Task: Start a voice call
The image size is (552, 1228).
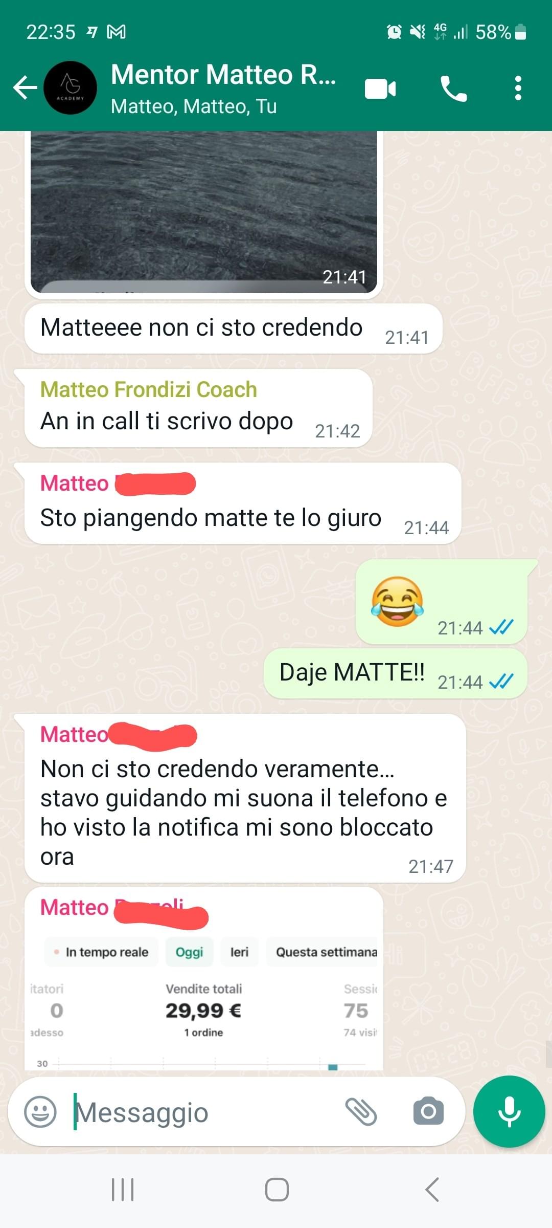Action: [x=453, y=89]
